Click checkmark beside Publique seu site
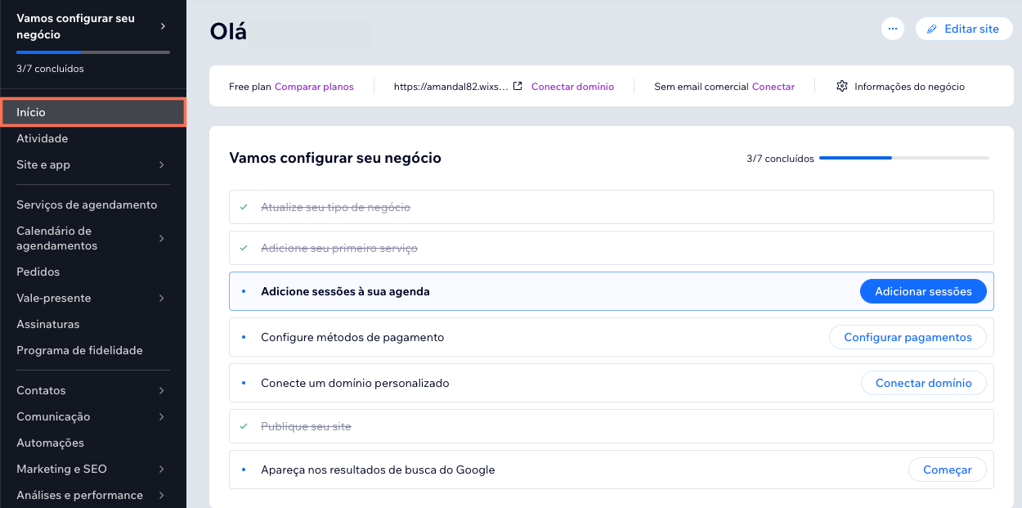This screenshot has width=1022, height=508. [x=244, y=426]
